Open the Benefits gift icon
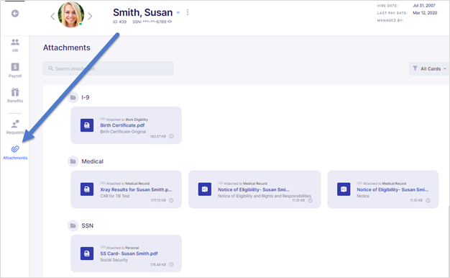 coord(15,92)
